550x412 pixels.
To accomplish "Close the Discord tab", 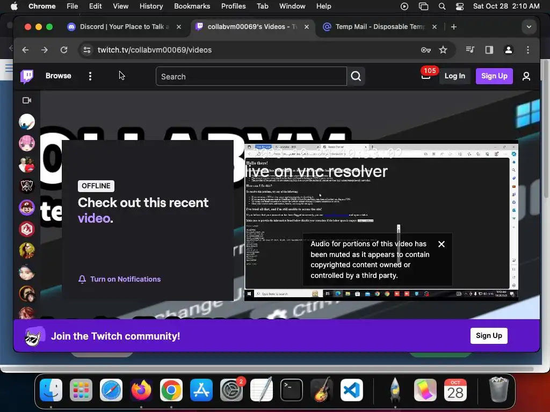I will pyautogui.click(x=179, y=27).
